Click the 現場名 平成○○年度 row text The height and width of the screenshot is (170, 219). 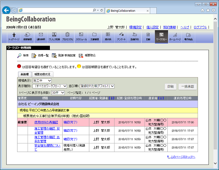[x=44, y=110]
